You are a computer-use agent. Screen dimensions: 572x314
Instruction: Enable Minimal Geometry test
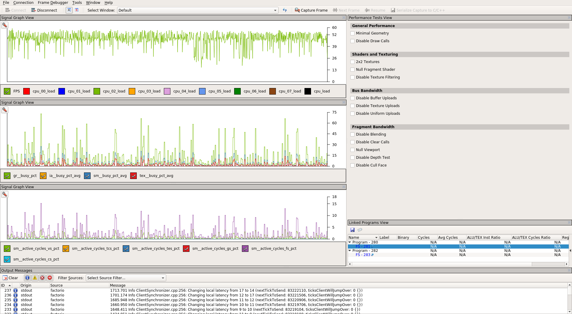coord(353,33)
